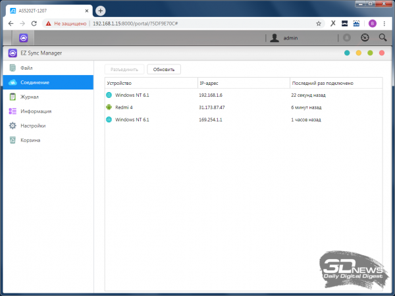Open a new browser tab

pos(101,11)
